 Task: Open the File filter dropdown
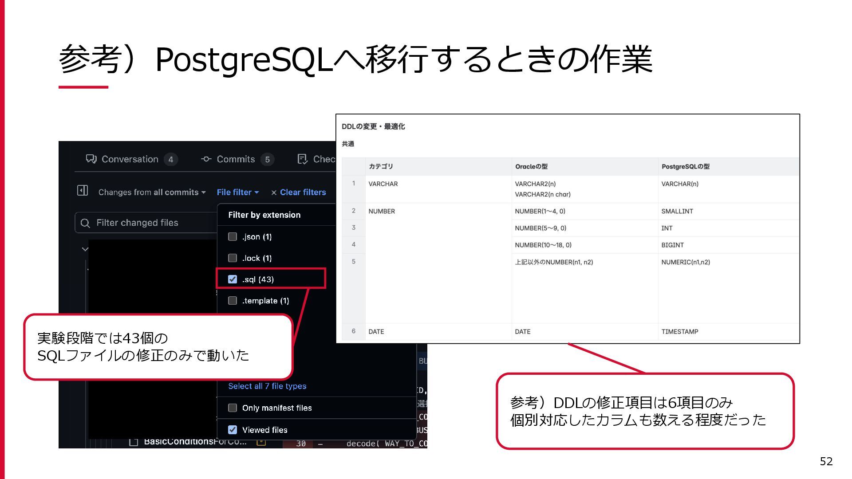coord(238,192)
